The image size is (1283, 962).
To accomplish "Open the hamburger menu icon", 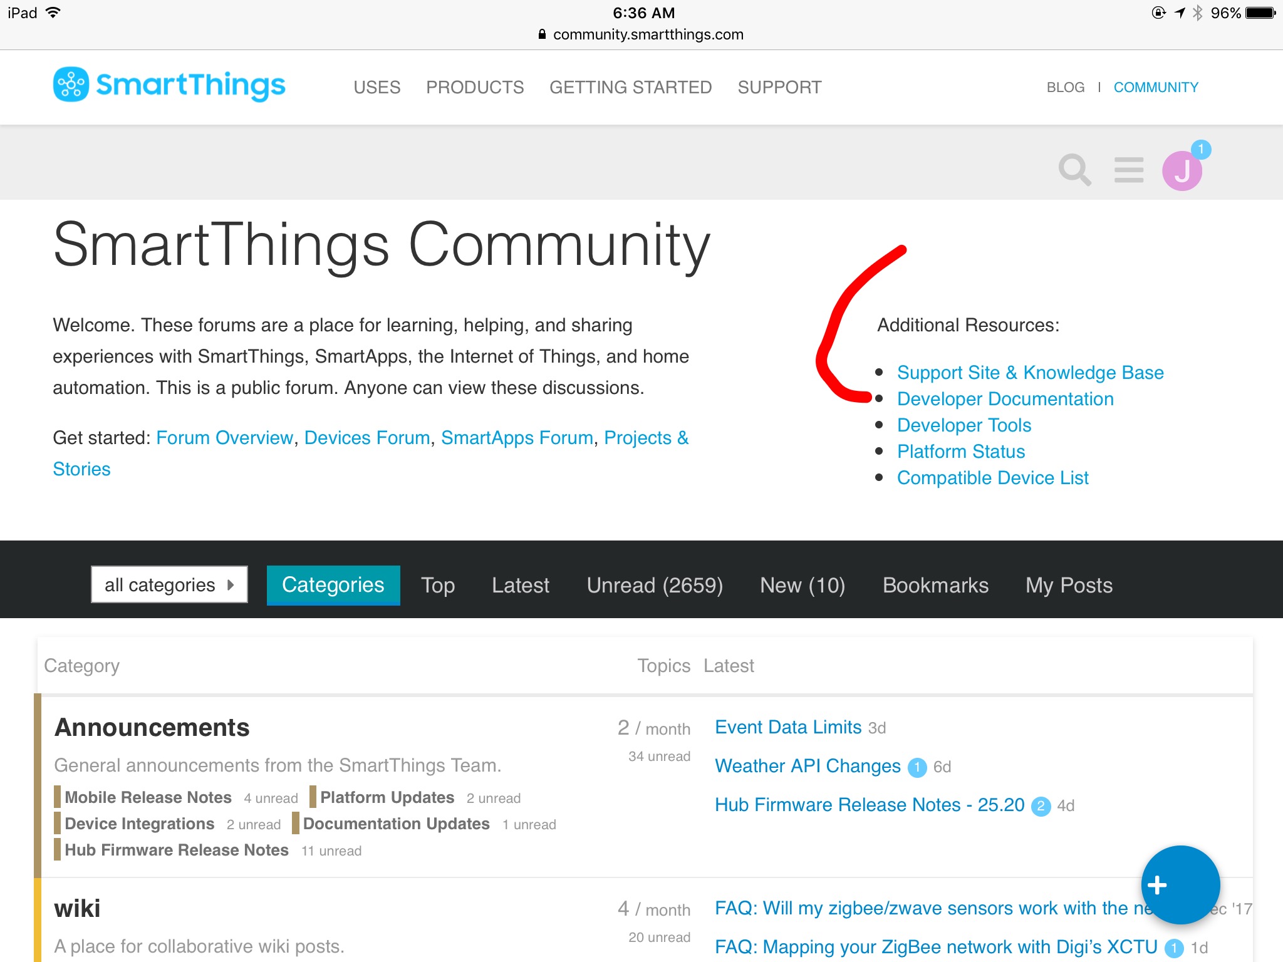I will click(1128, 170).
